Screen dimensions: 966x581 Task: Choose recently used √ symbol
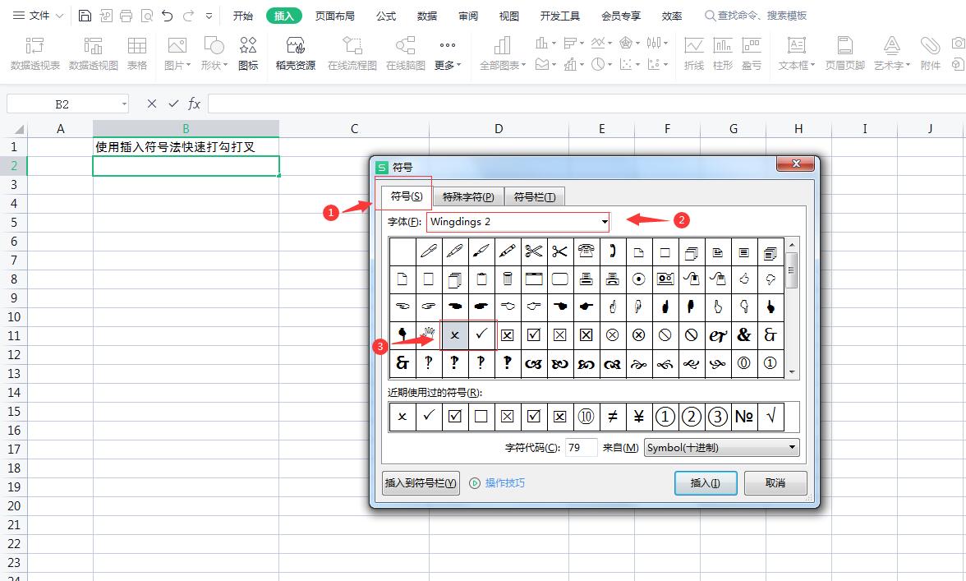coord(770,417)
